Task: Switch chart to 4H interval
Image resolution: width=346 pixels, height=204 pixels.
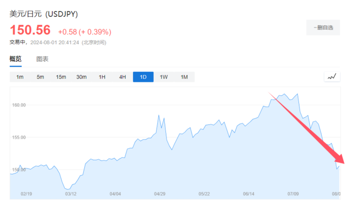Action: click(x=123, y=77)
